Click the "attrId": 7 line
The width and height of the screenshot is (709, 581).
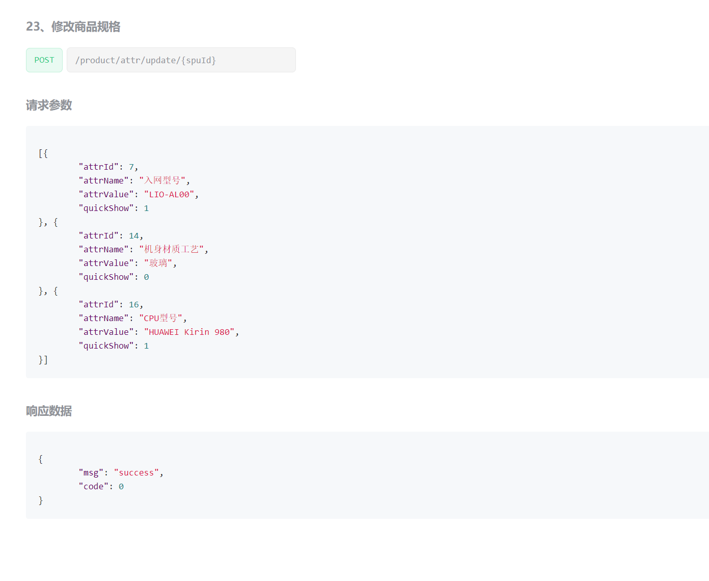(108, 167)
